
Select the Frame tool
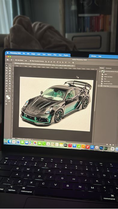pos(10,71)
